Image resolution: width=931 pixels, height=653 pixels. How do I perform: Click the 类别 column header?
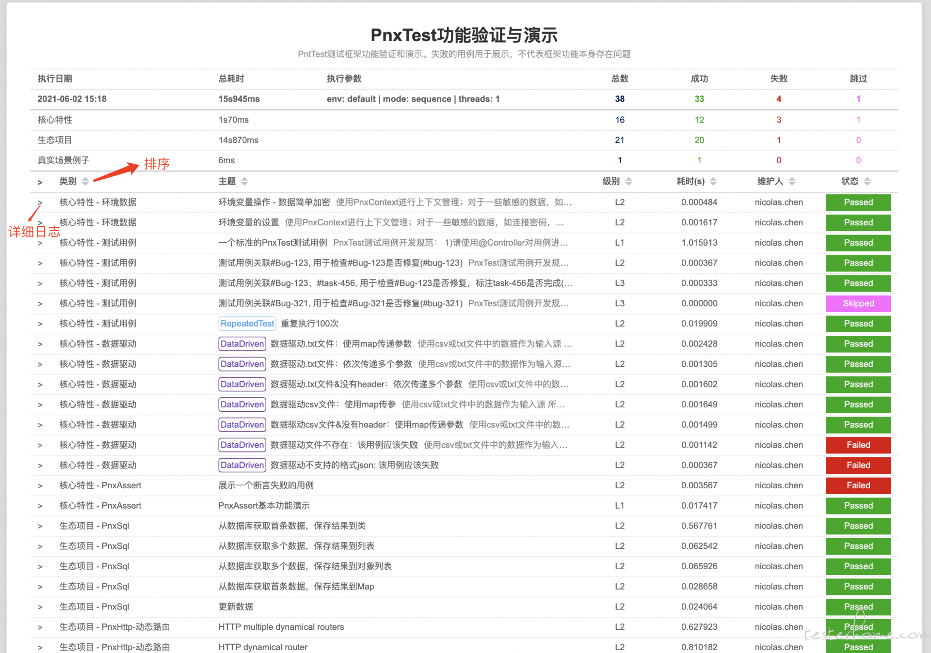(68, 181)
